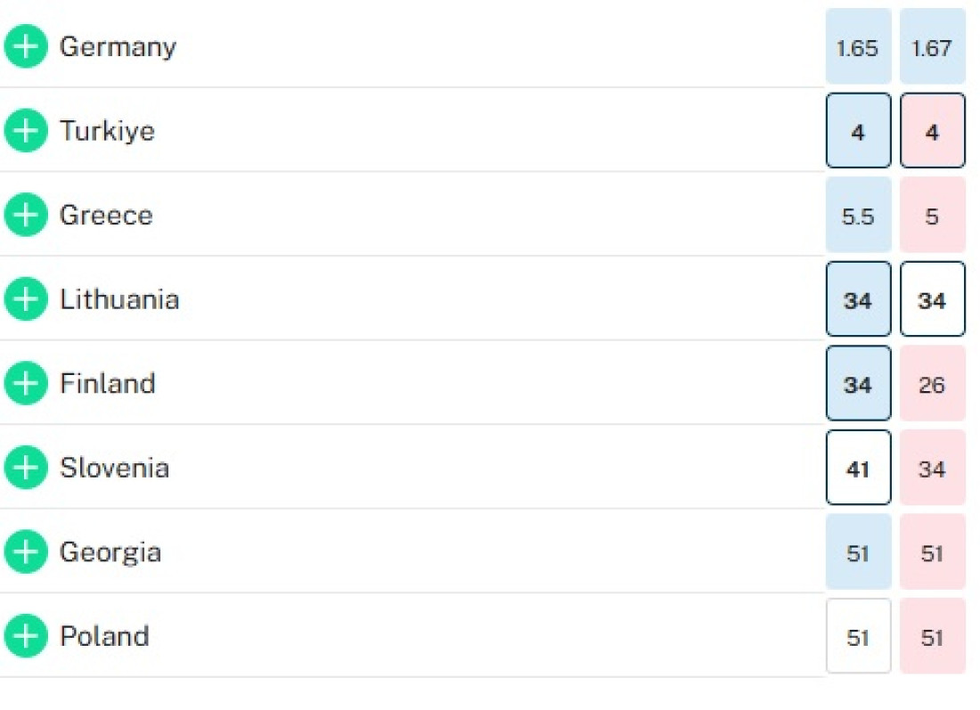Screen dimensions: 980x710
Task: Pick Turkiye blue back price 4
Action: (x=858, y=131)
